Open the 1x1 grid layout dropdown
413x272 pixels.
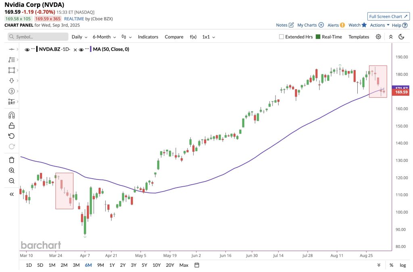point(209,37)
